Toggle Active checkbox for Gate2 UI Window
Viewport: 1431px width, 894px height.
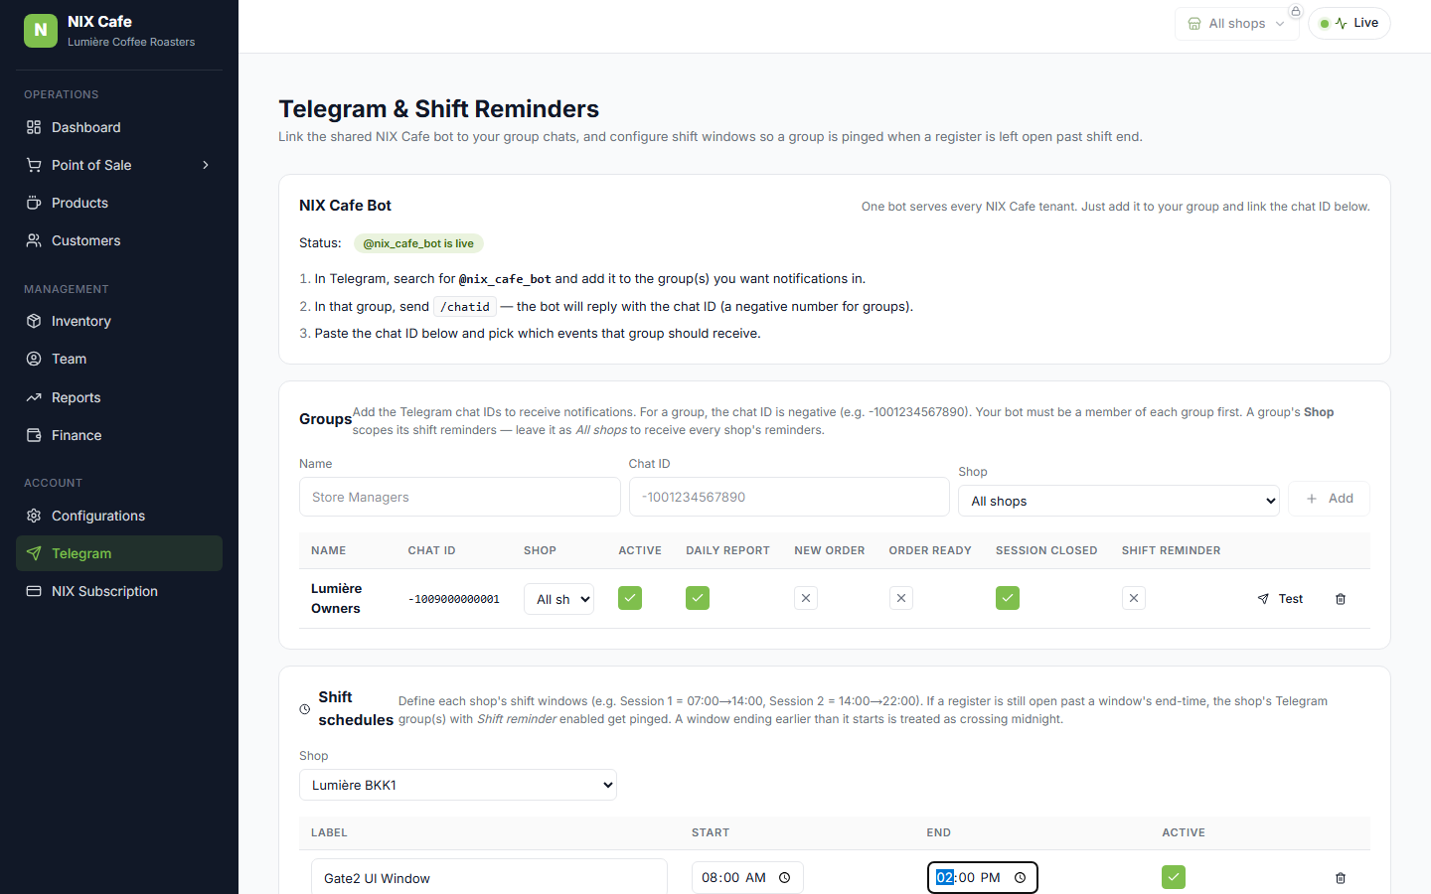[1174, 877]
